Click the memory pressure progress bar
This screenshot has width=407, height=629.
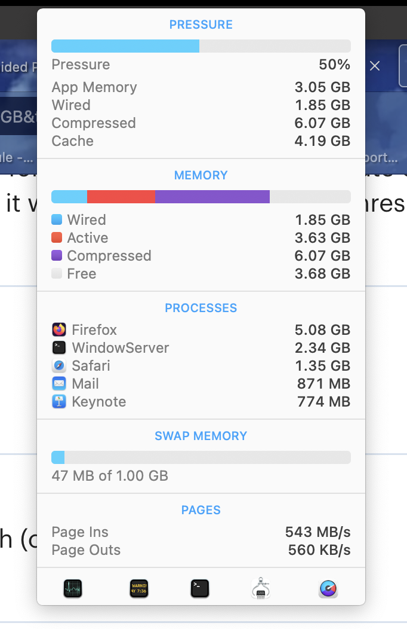pyautogui.click(x=201, y=47)
